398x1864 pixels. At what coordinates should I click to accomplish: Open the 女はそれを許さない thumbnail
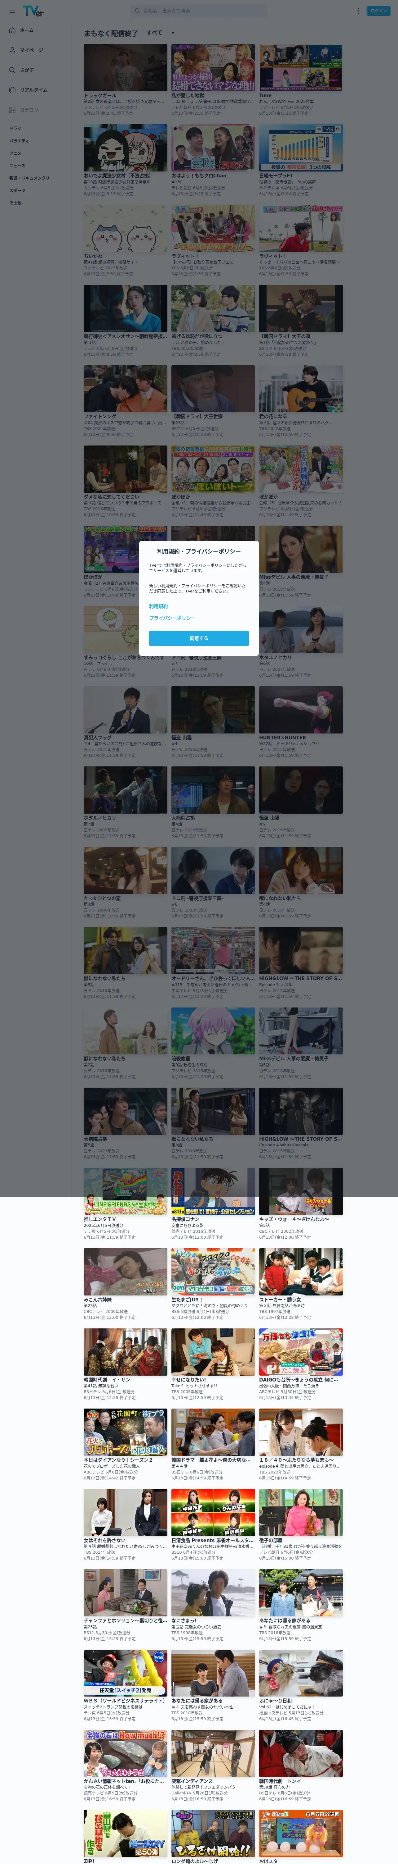[125, 1513]
